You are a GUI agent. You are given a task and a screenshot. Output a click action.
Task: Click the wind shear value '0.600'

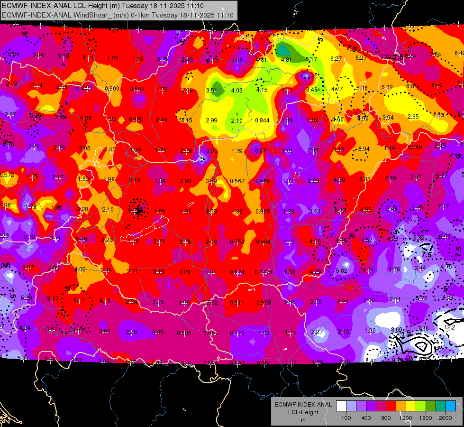pos(112,89)
